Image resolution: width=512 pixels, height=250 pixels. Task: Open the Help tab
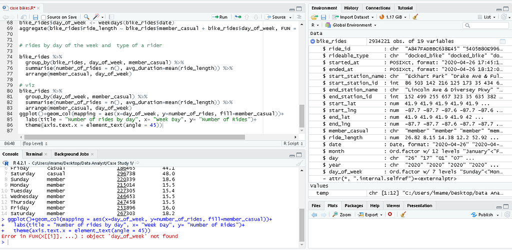point(374,206)
